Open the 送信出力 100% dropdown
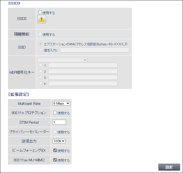The width and height of the screenshot is (183, 173). (59, 141)
